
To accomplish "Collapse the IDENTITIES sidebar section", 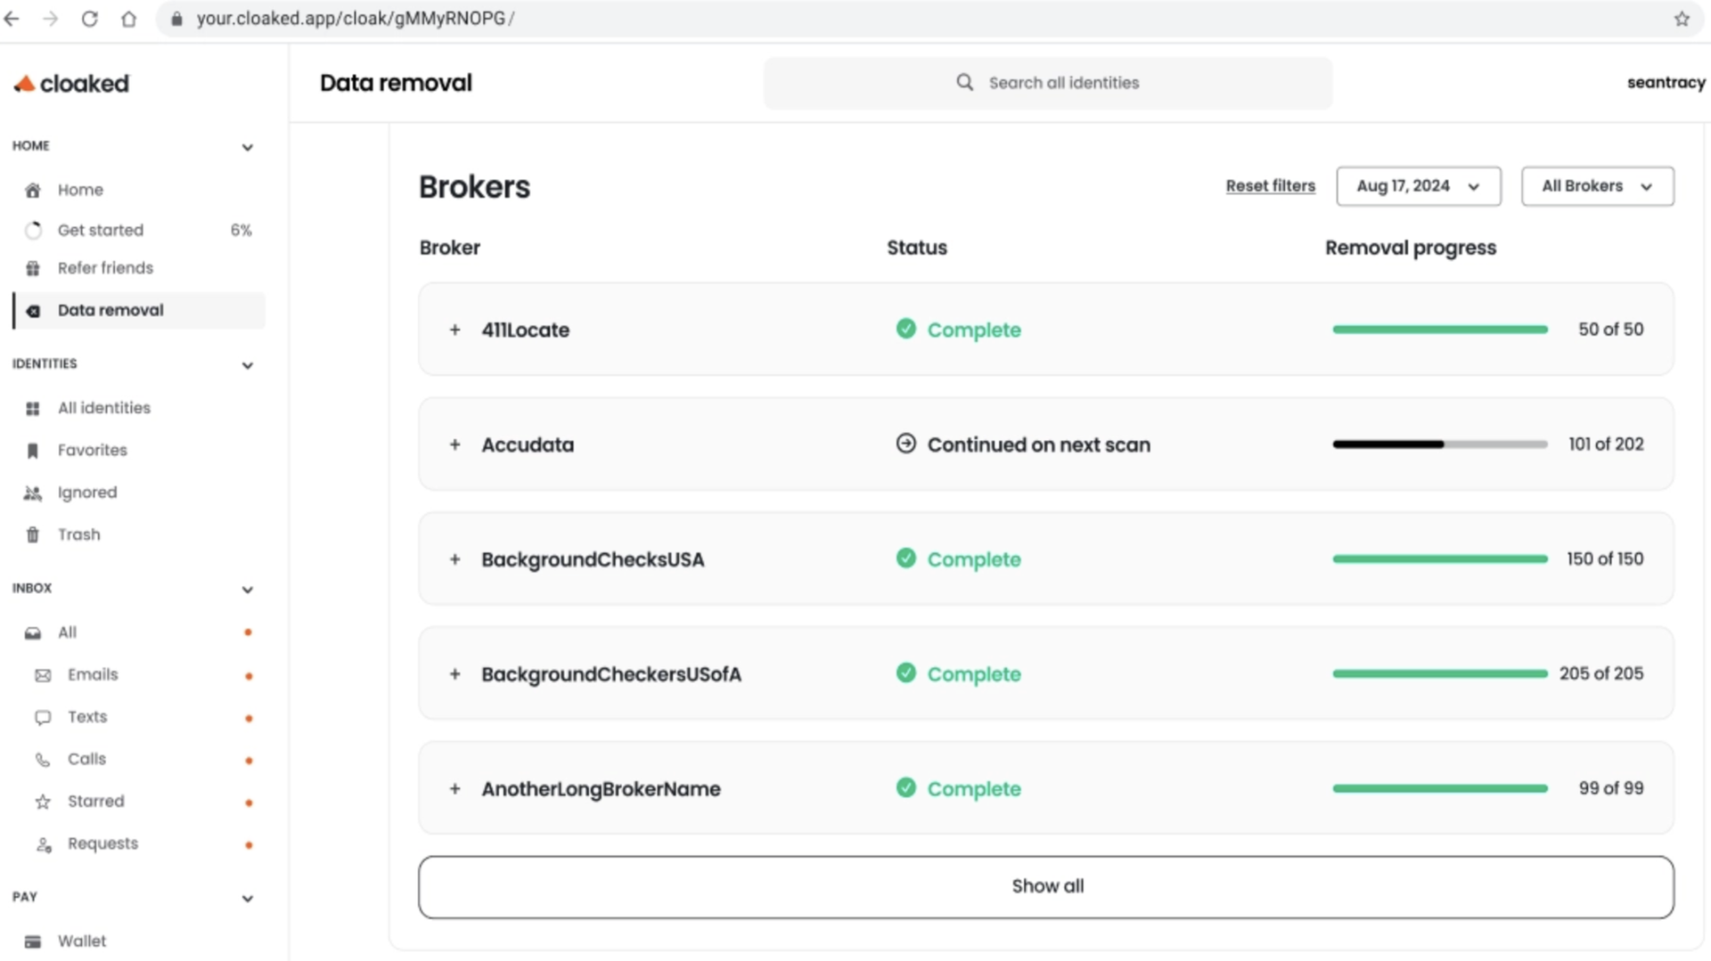I will 248,365.
